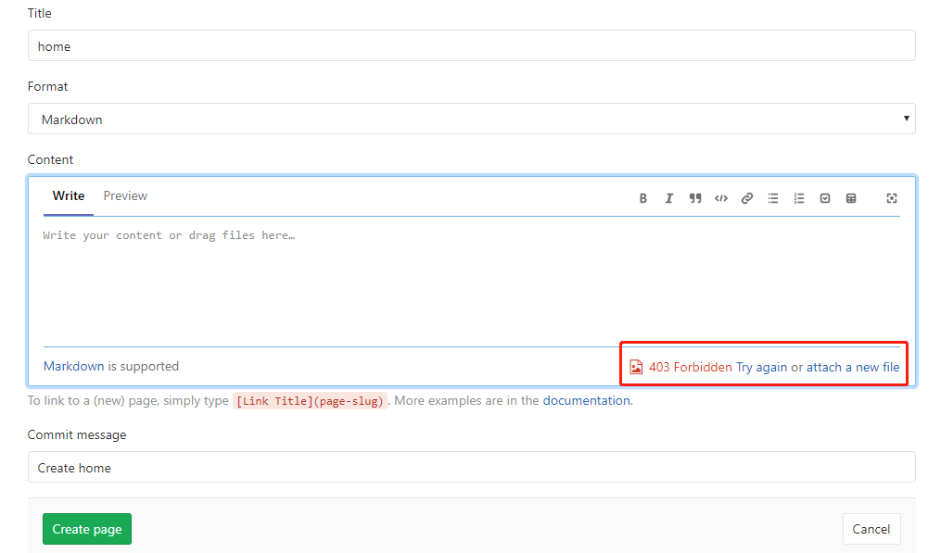Select the Write tab
The width and height of the screenshot is (941, 553).
click(69, 196)
